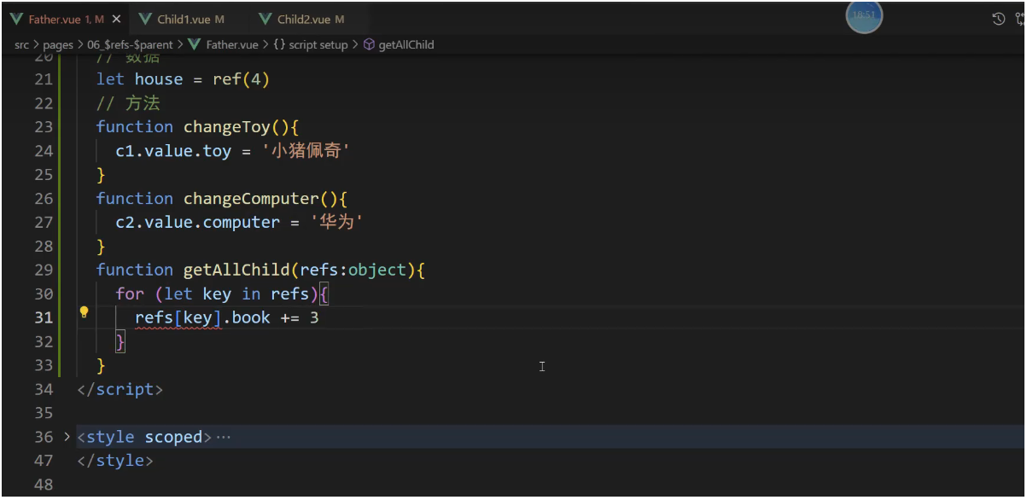The width and height of the screenshot is (1027, 500).
Task: Click getAllChild in the function declaration line
Action: (236, 270)
